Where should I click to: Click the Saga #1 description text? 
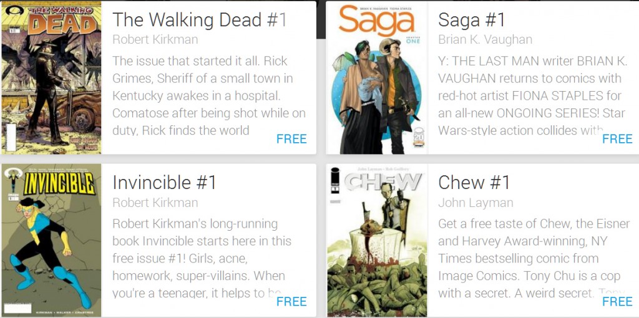pyautogui.click(x=532, y=95)
